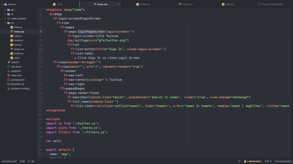Open main.js in the file tree

coord(18,36)
